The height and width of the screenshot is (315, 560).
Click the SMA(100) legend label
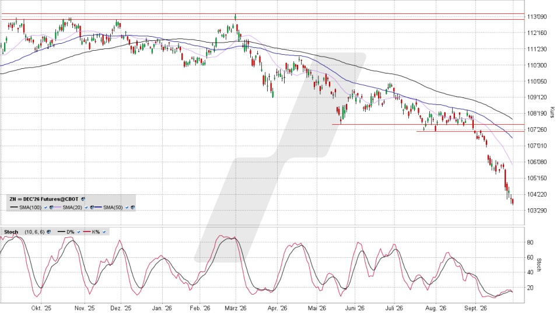click(30, 208)
